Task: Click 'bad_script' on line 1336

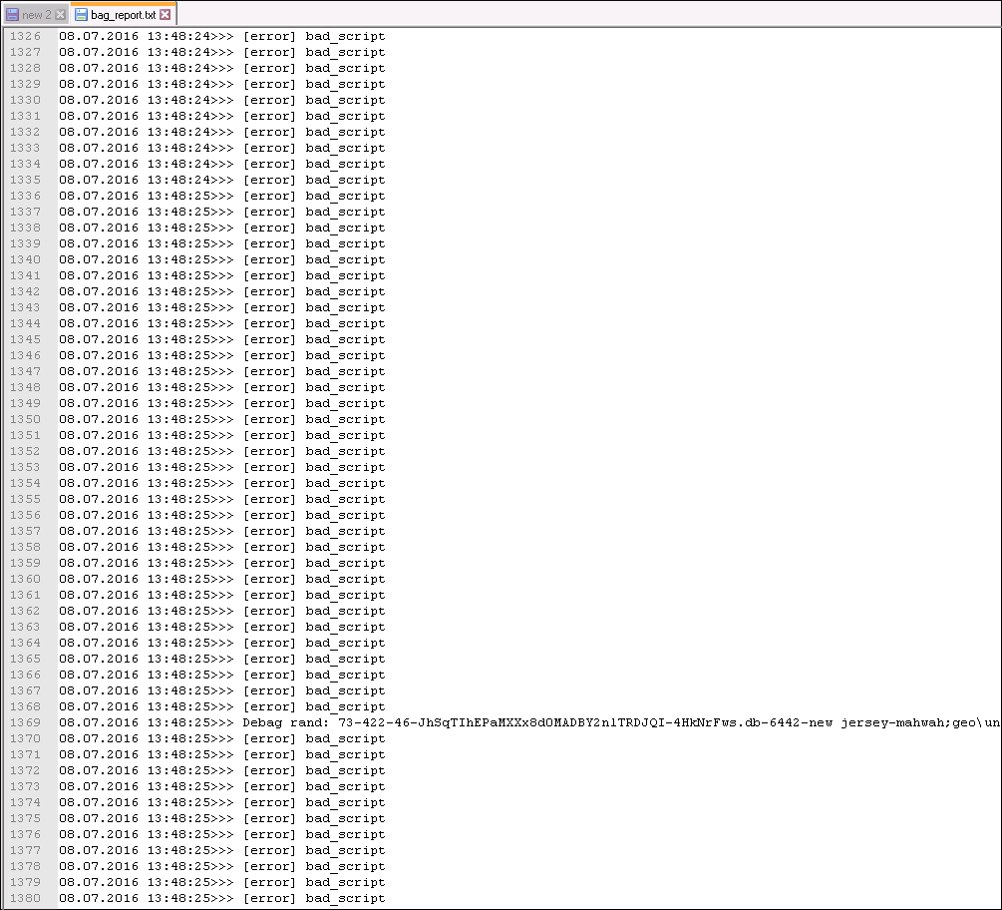Action: pos(345,197)
